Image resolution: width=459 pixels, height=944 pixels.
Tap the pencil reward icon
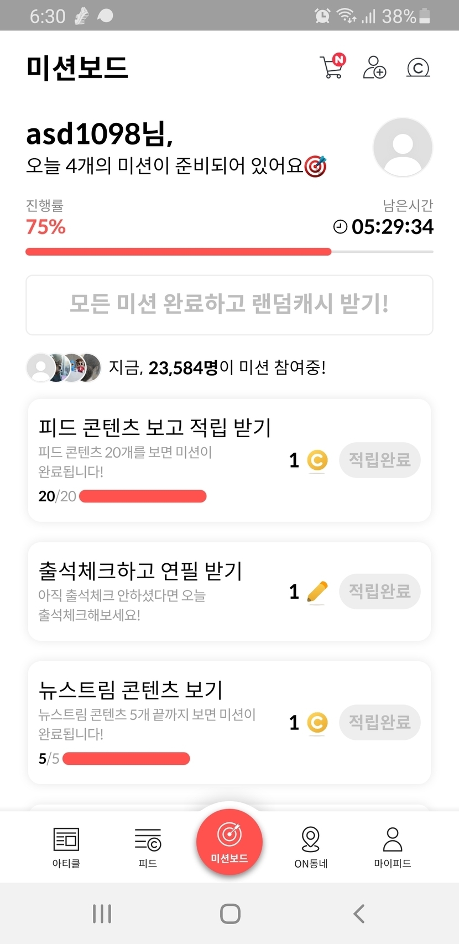(317, 592)
